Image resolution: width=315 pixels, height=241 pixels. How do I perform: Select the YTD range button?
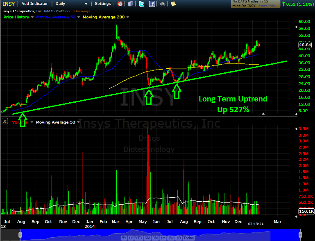pos(138,238)
